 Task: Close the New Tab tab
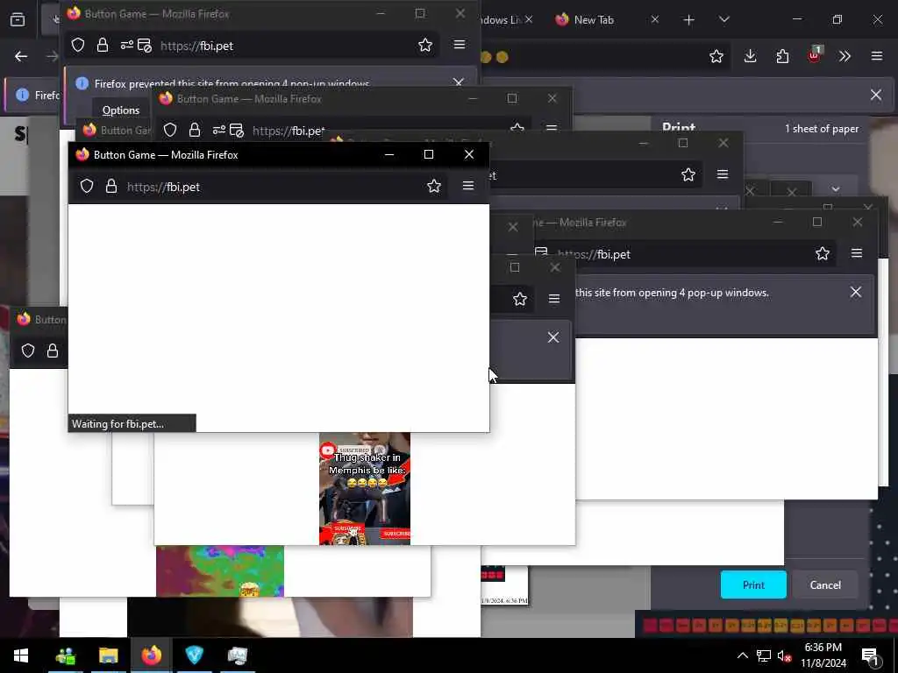pyautogui.click(x=654, y=19)
